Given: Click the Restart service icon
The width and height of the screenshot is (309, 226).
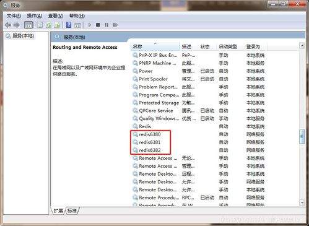Looking at the screenshot, I should tap(115, 25).
